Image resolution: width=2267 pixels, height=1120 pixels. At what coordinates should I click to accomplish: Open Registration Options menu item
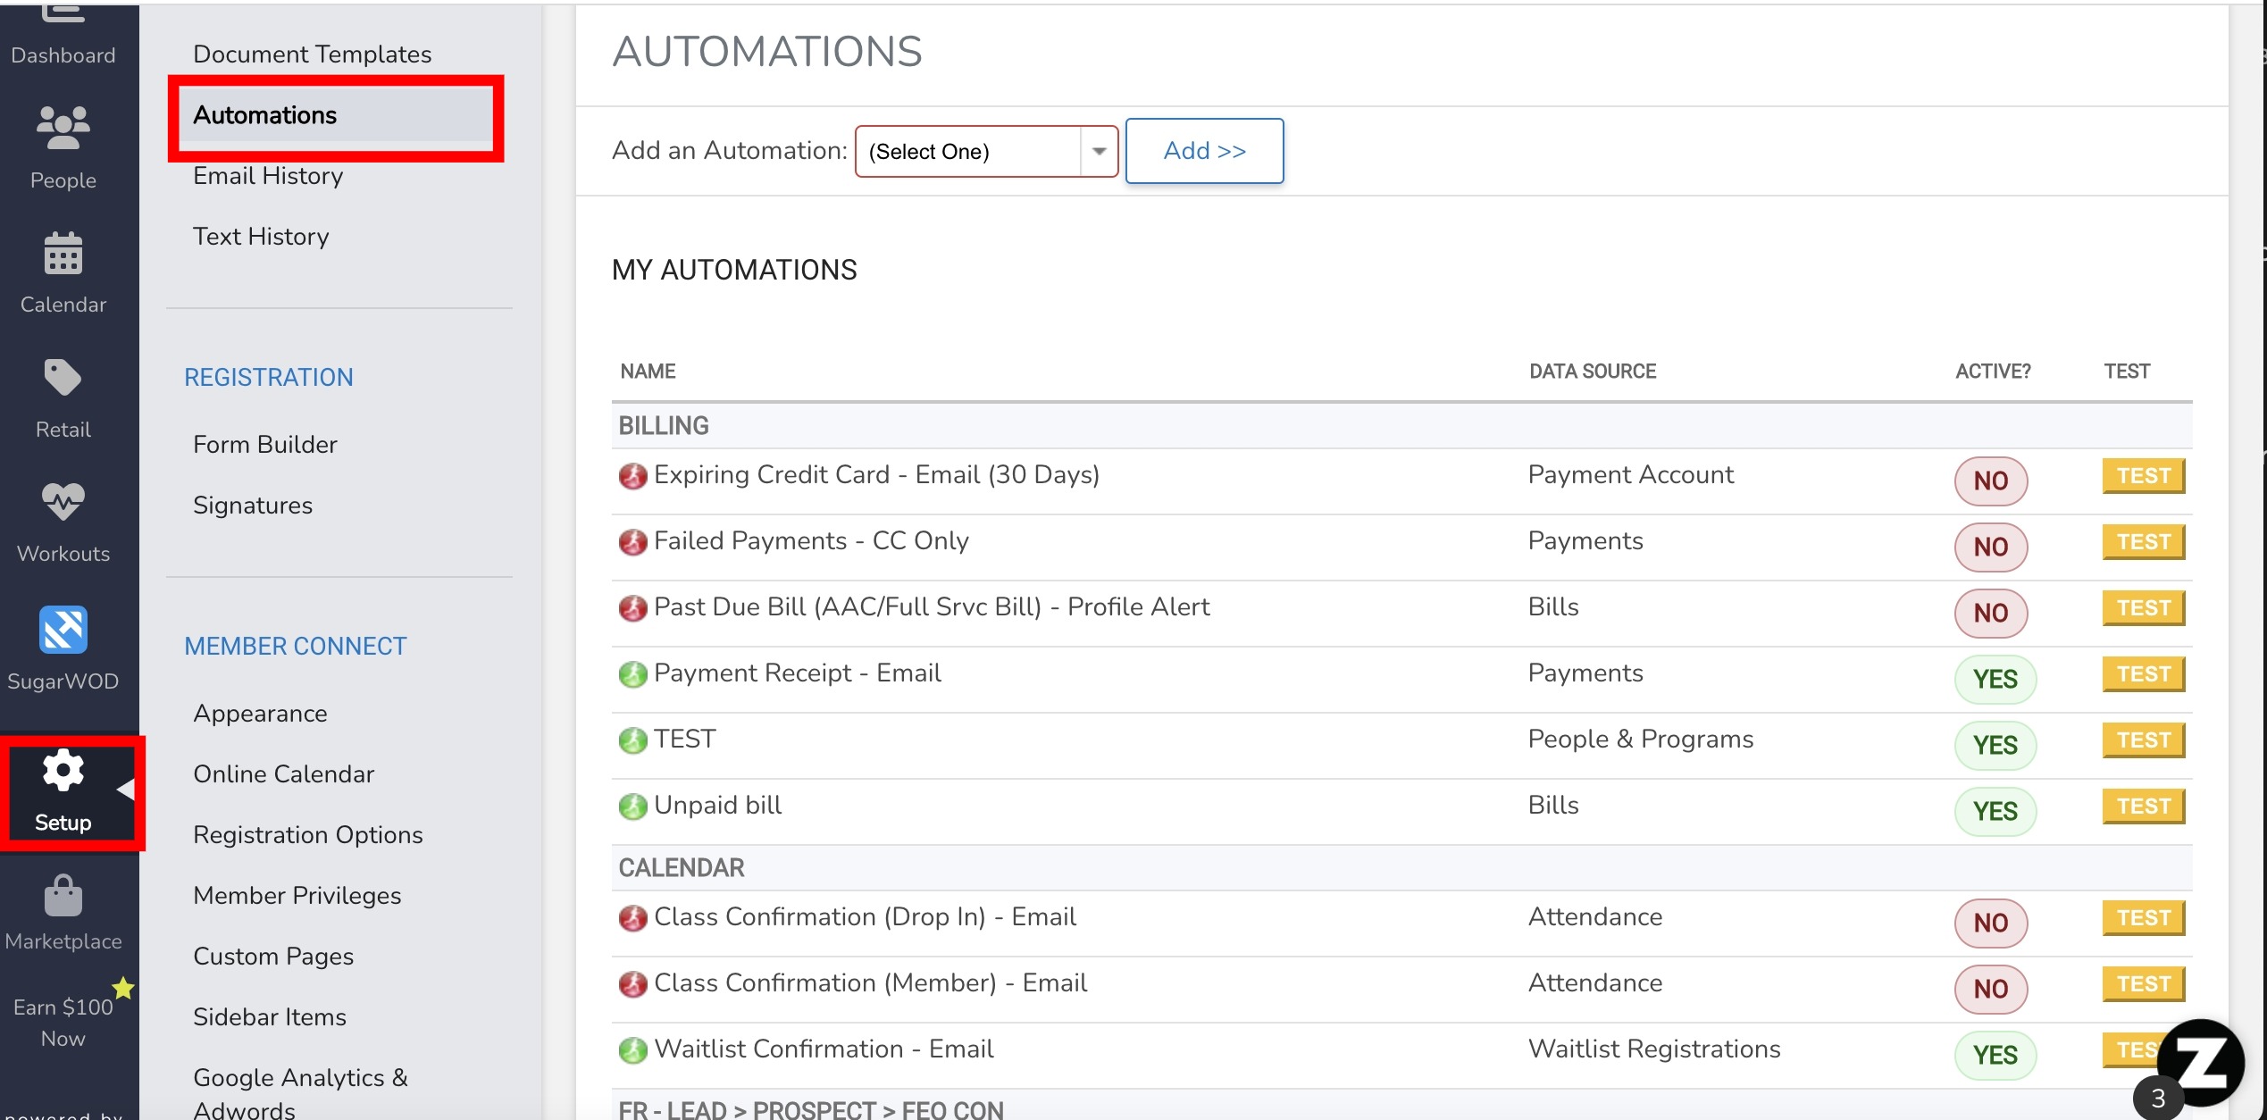tap(307, 834)
